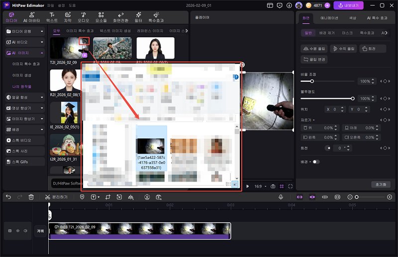398x257 pixels.
Task: Click the delete trash icon above the timeline
Action: click(31, 197)
